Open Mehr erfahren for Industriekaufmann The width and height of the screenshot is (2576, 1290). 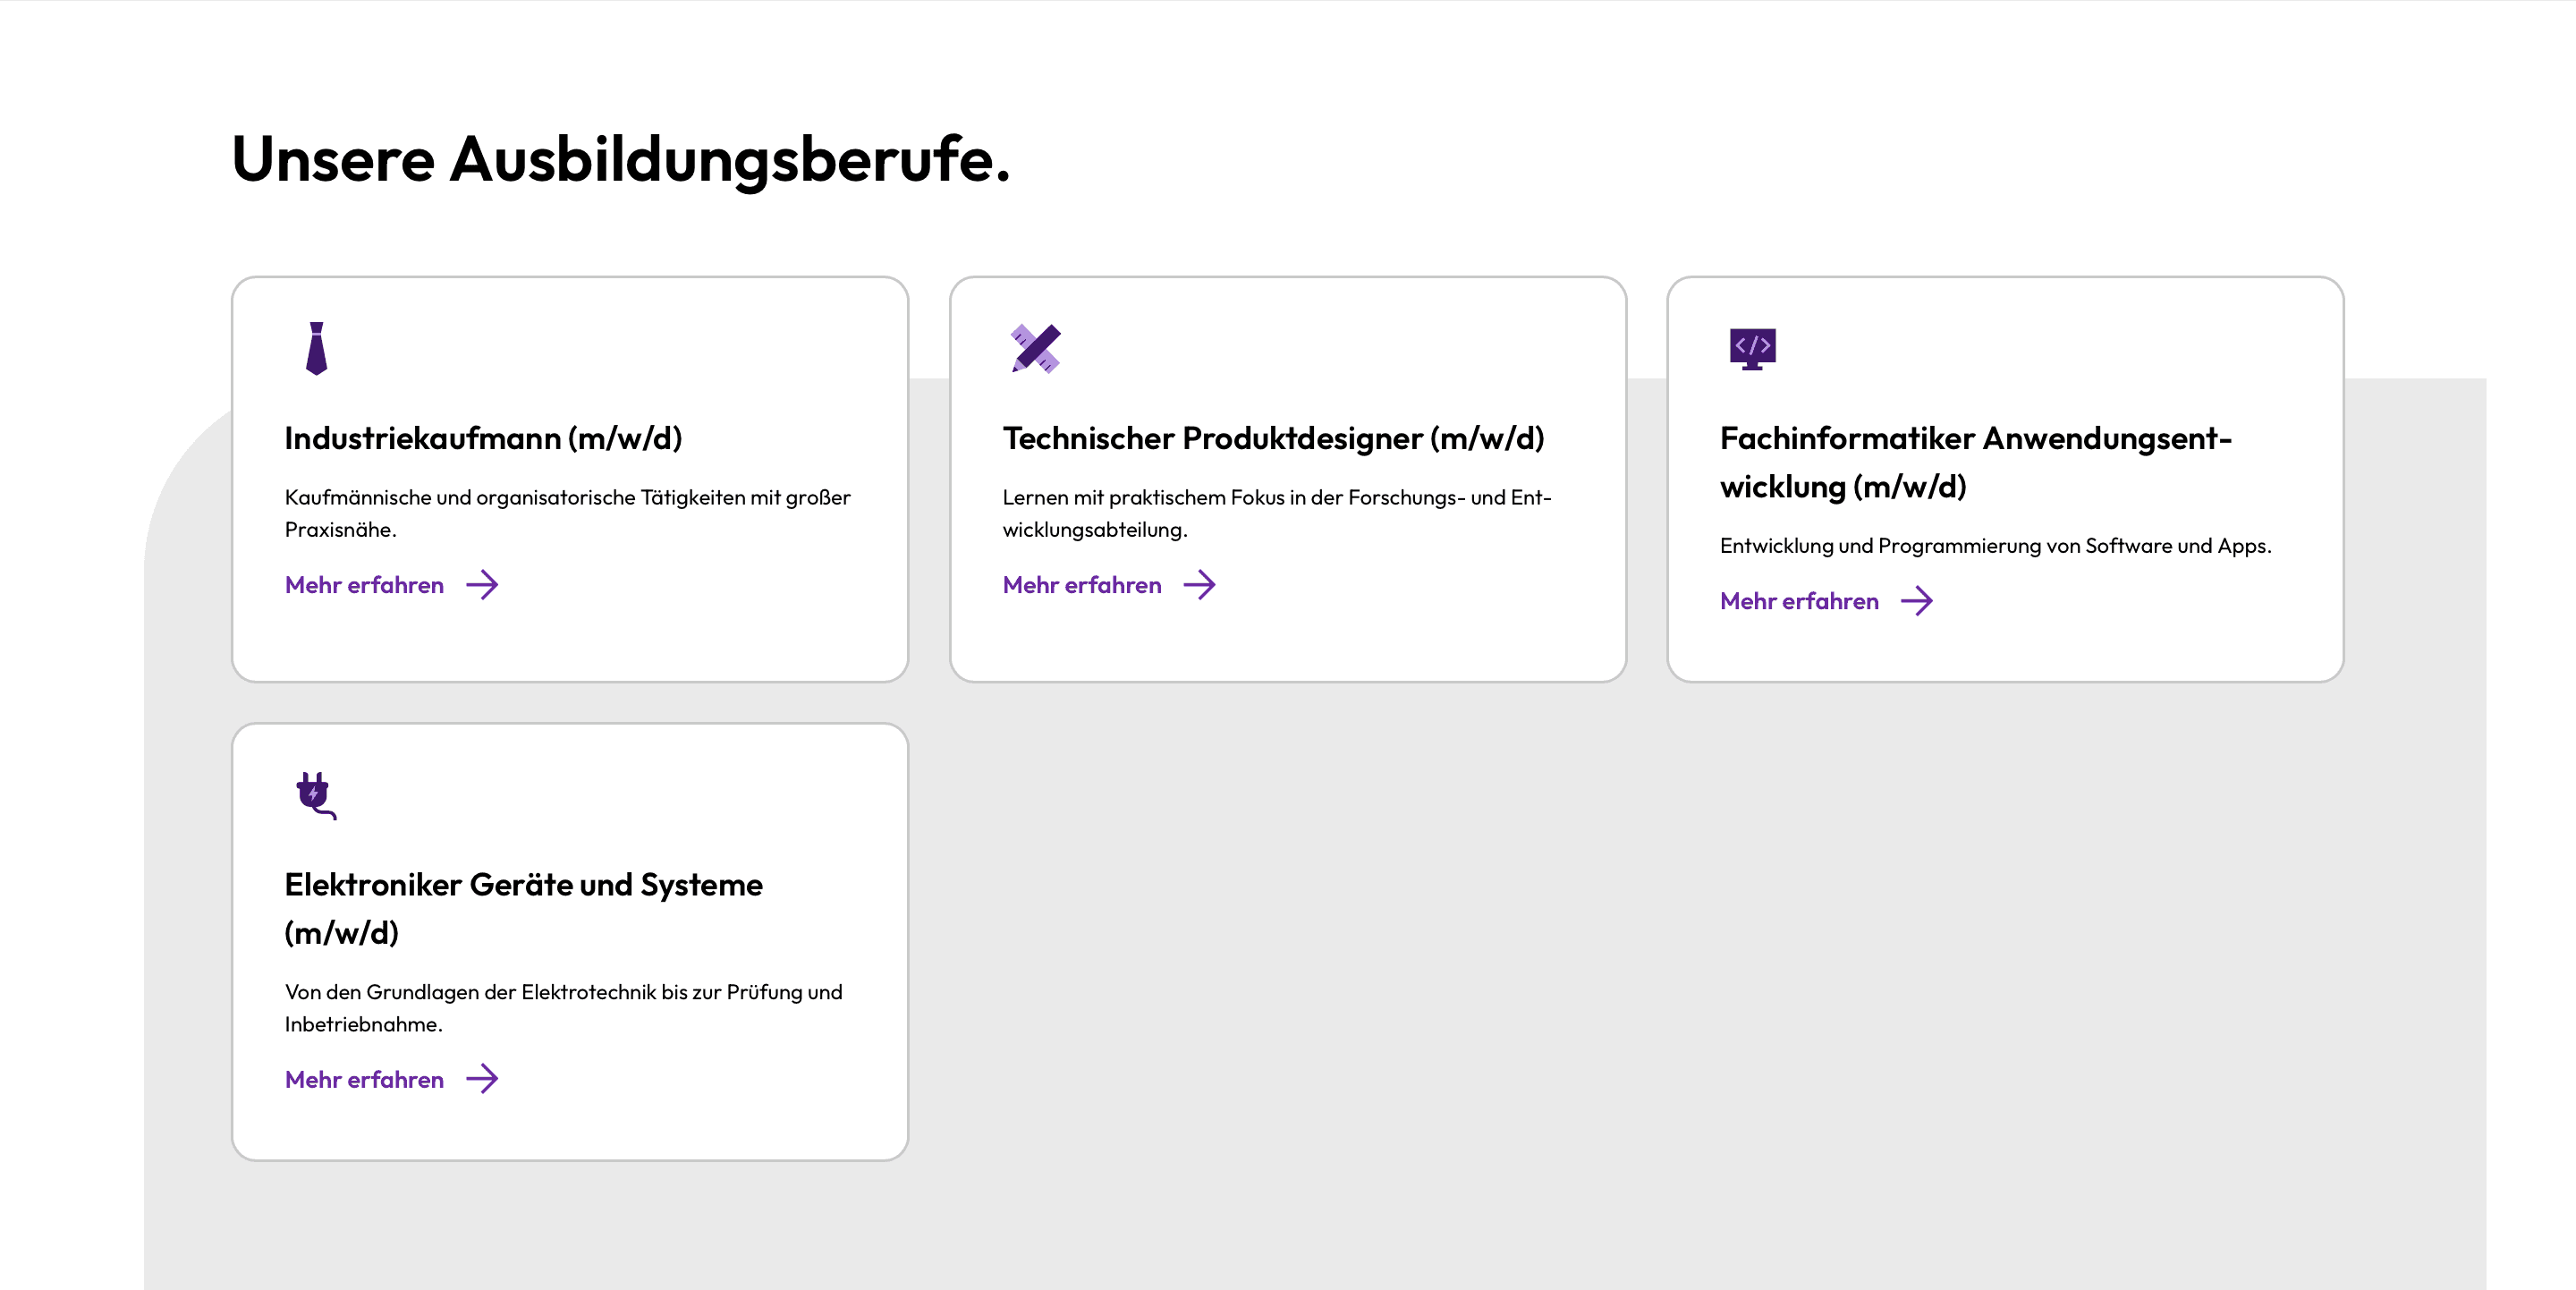[x=364, y=585]
